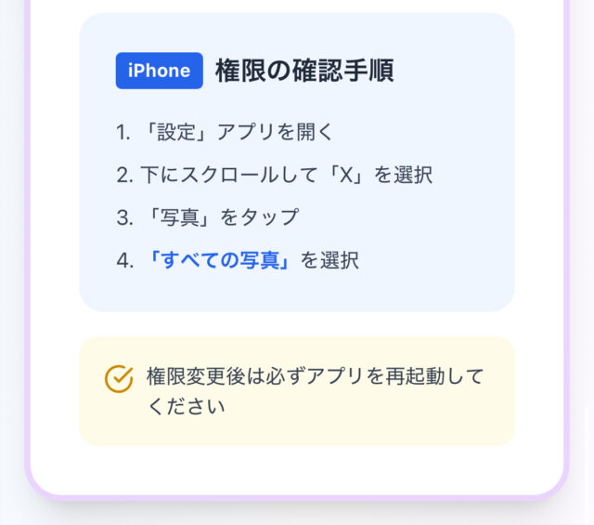Click the second notice line ください

[x=186, y=407]
